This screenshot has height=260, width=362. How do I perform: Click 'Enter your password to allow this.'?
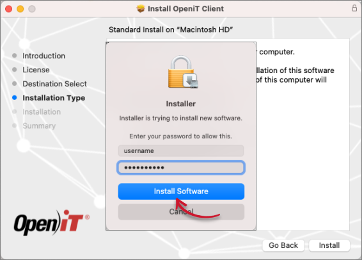coord(181,136)
